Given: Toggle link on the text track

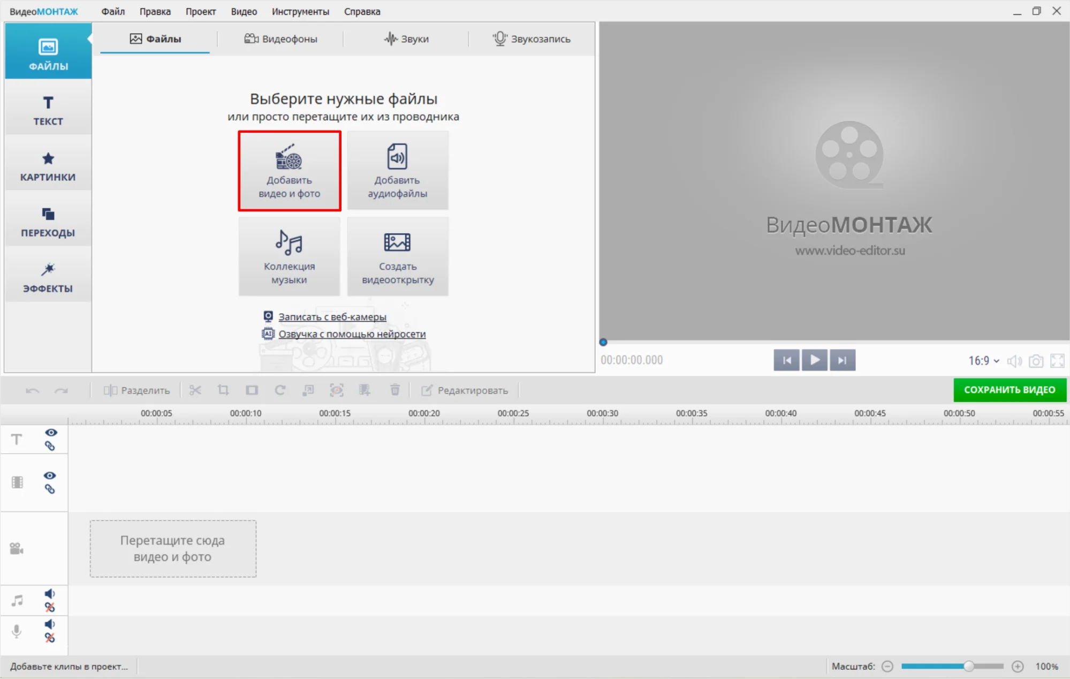Looking at the screenshot, I should pyautogui.click(x=50, y=446).
